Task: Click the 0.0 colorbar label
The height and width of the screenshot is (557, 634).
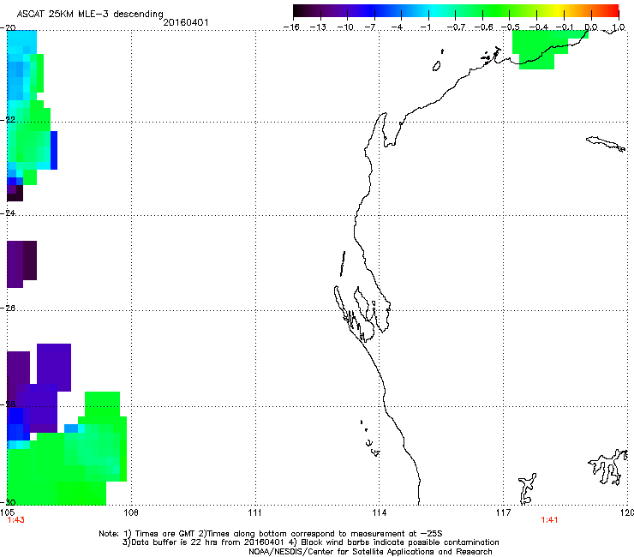Action: coord(591,27)
